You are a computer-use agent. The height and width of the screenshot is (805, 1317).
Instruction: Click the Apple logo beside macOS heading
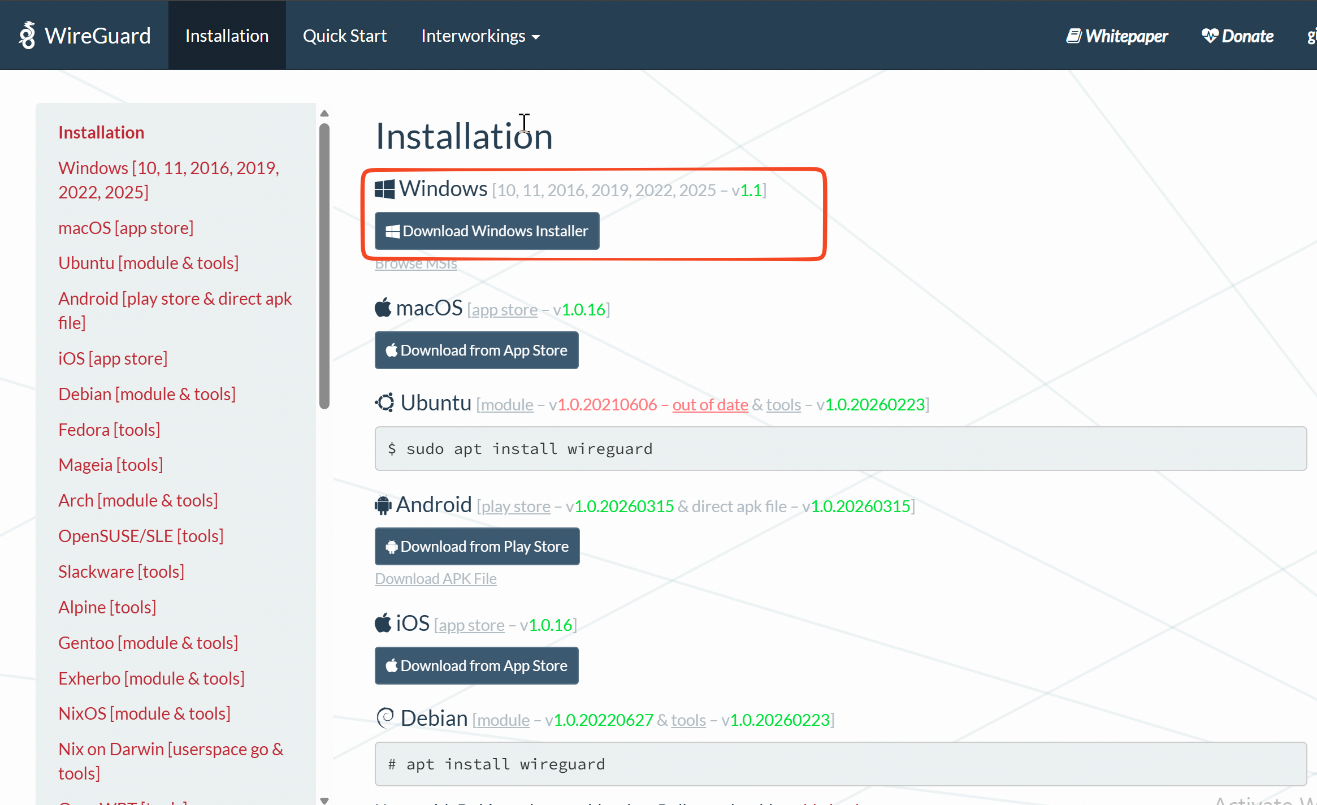click(x=383, y=308)
